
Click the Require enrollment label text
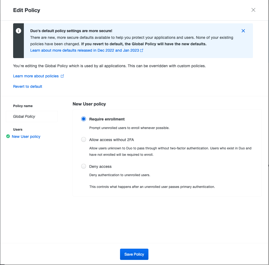(x=107, y=119)
